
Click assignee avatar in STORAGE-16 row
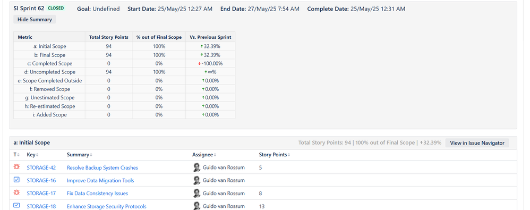(x=196, y=180)
